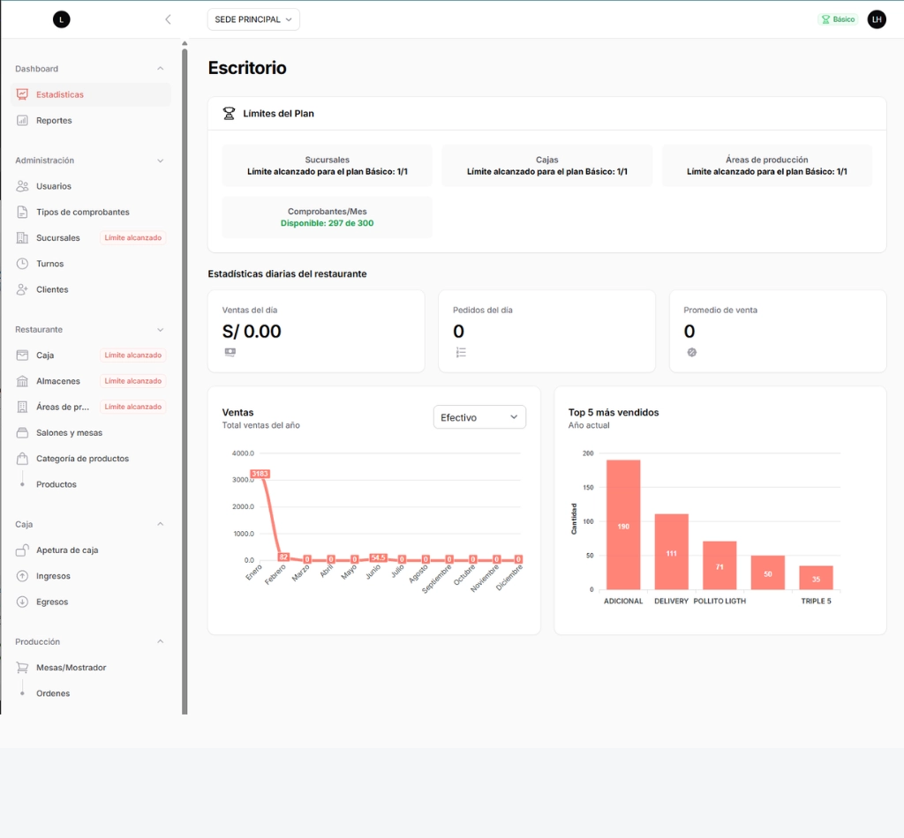
Task: Click the Tipos de comprobantes document icon
Action: pyautogui.click(x=22, y=212)
